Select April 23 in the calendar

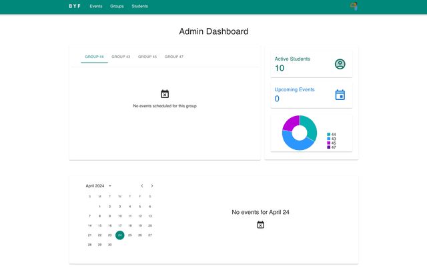click(x=109, y=235)
